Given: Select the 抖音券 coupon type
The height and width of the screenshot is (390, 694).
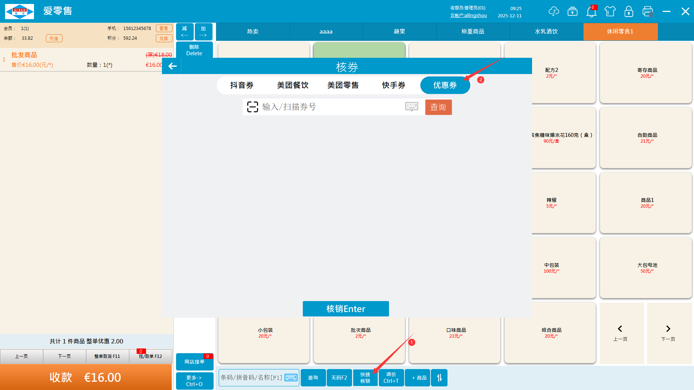Looking at the screenshot, I should [242, 85].
